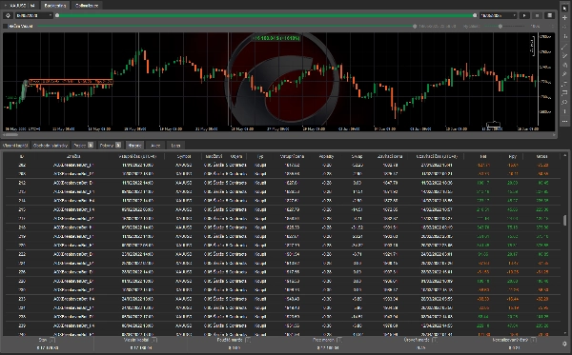Select the XAUUSD h4 chart tab
Image resolution: width=572 pixels, height=355 pixels.
pyautogui.click(x=21, y=6)
